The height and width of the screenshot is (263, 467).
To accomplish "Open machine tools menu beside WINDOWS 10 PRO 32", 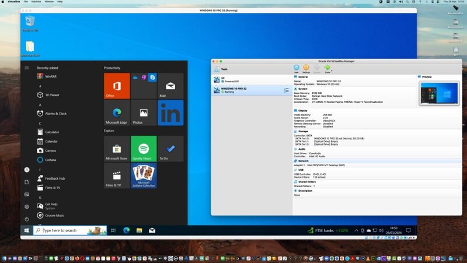I will click(x=286, y=90).
